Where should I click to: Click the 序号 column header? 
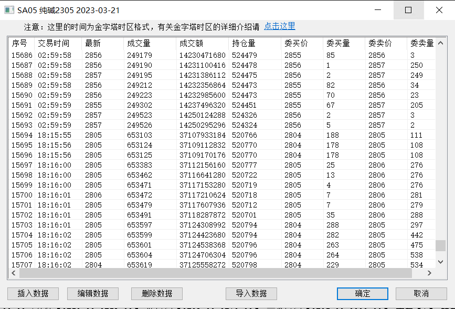pyautogui.click(x=20, y=44)
